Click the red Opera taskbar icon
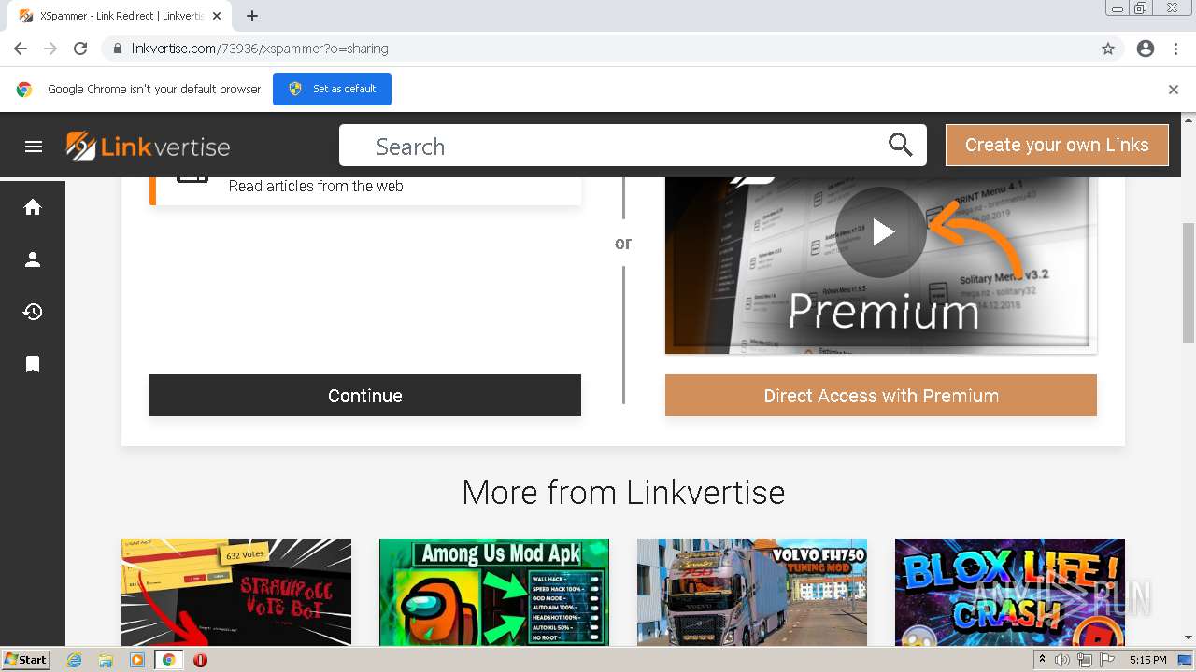 pos(200,660)
